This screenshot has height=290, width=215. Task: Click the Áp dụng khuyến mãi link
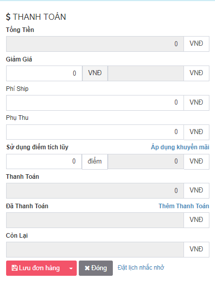click(x=180, y=147)
